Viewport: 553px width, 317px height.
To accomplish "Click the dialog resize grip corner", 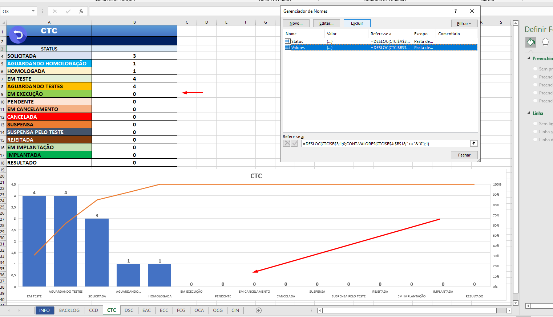I will [x=479, y=160].
